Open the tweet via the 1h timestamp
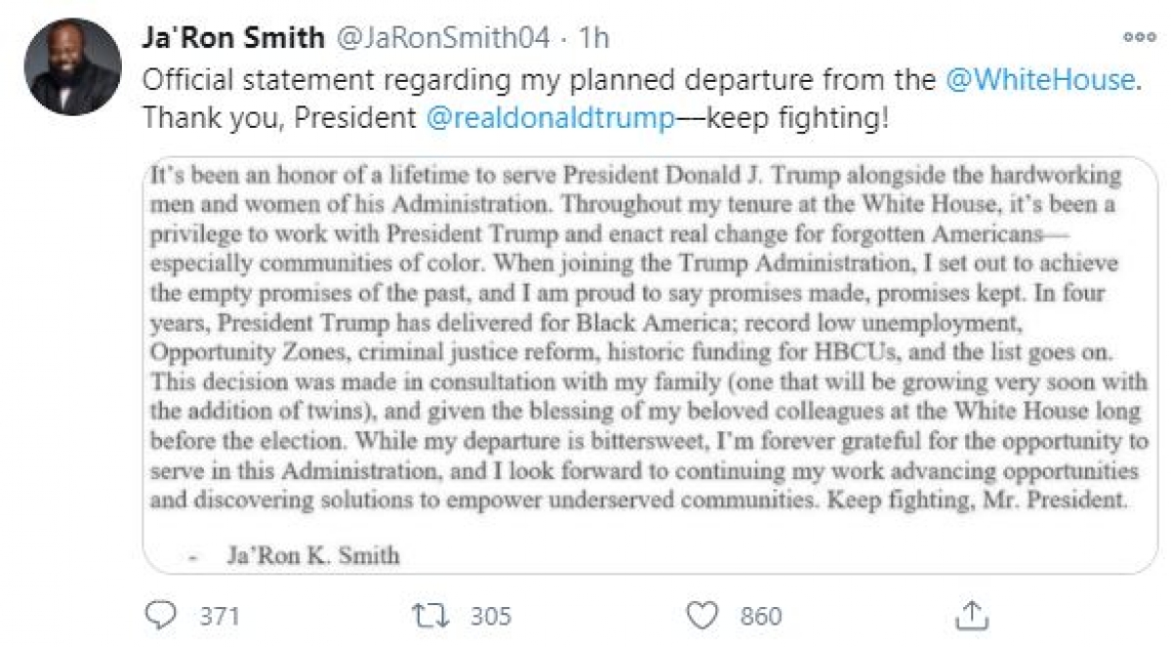Viewport: 1171px width, 647px height. tap(593, 38)
